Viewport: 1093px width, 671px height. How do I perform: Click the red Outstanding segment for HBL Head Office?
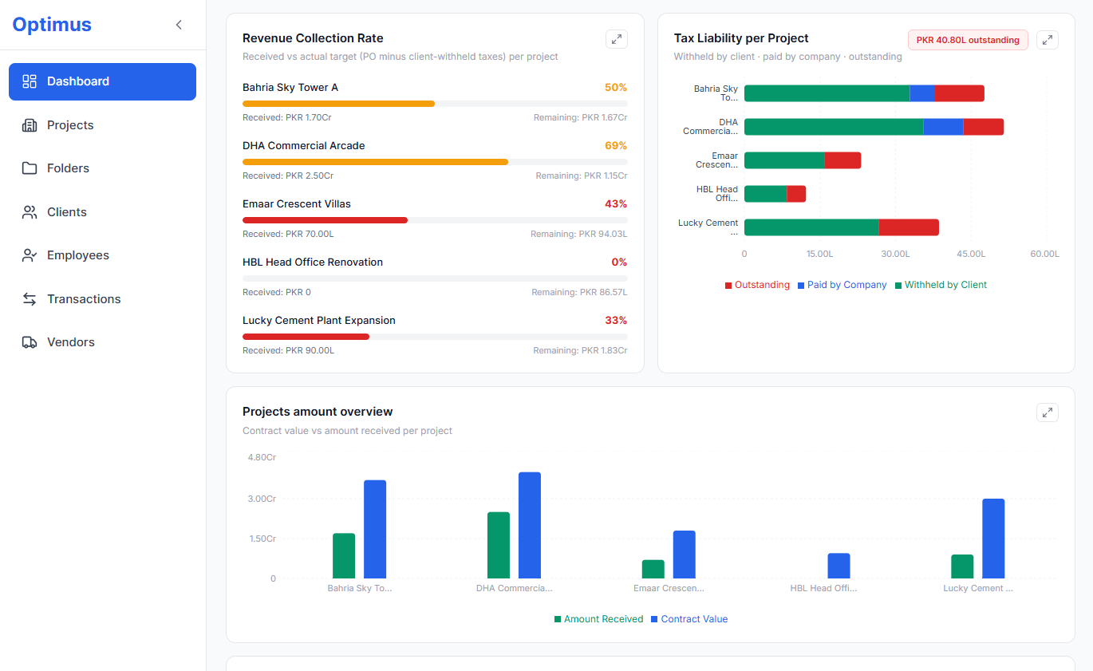tap(796, 194)
